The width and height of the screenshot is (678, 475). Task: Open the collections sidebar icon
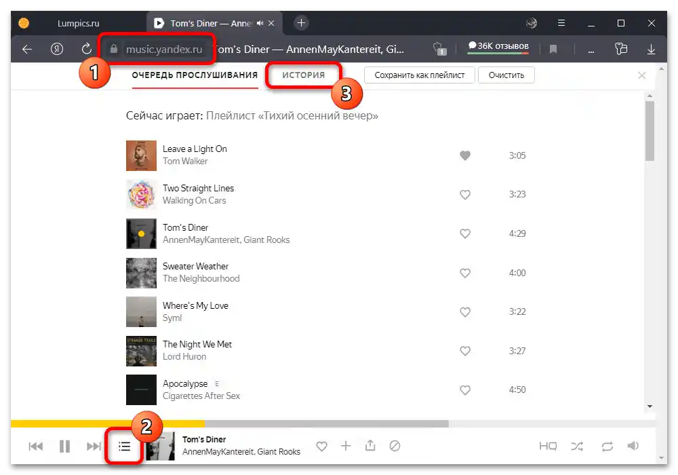(x=621, y=49)
